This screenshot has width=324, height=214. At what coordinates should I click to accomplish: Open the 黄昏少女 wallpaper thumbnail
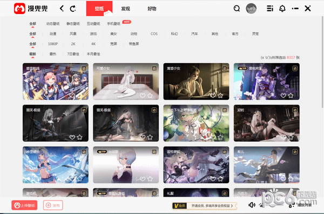[x=197, y=81]
